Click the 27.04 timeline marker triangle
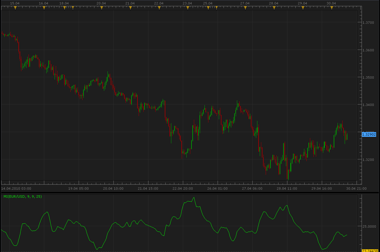Viewport: 380px width, 252px height. 245,8
